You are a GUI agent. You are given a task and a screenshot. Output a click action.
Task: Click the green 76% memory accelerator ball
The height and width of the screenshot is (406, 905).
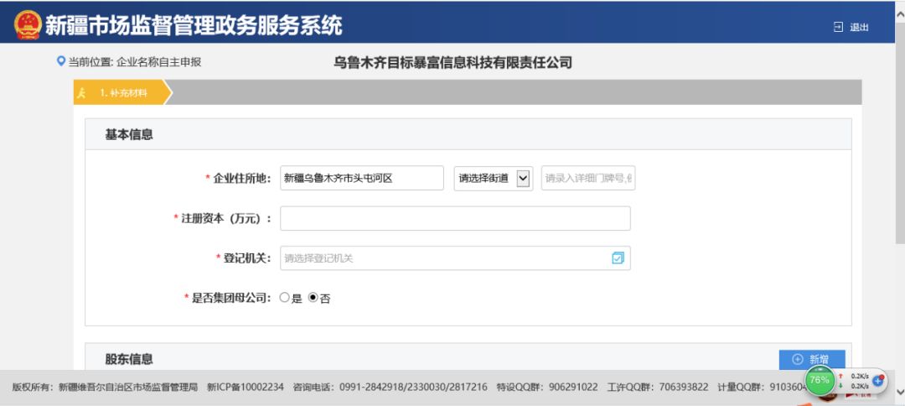[x=820, y=379]
